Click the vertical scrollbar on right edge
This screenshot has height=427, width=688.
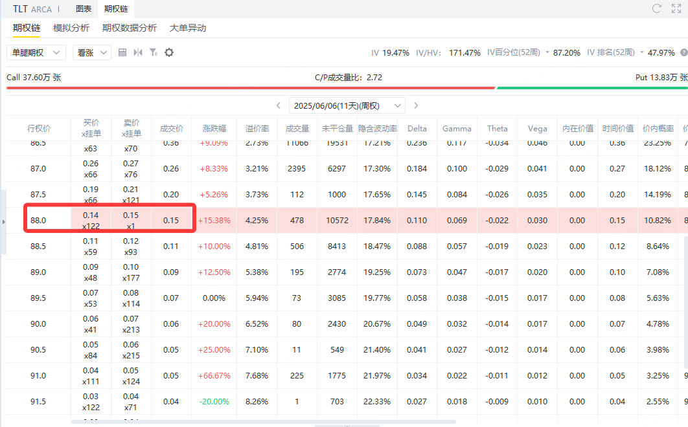coord(686,303)
